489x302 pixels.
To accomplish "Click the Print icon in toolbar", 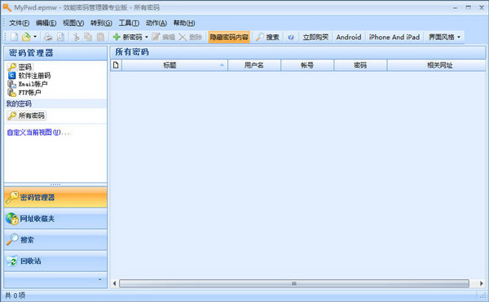I will 48,37.
